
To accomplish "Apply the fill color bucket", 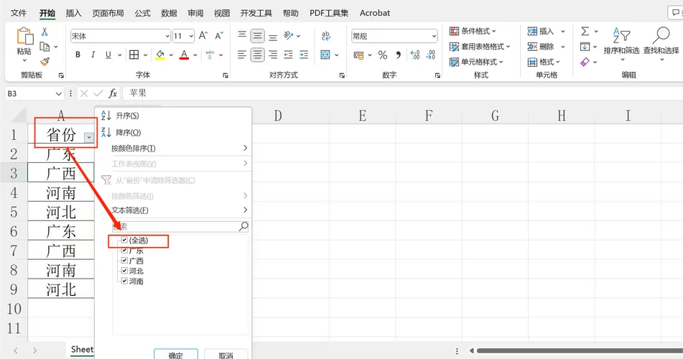I will (160, 55).
